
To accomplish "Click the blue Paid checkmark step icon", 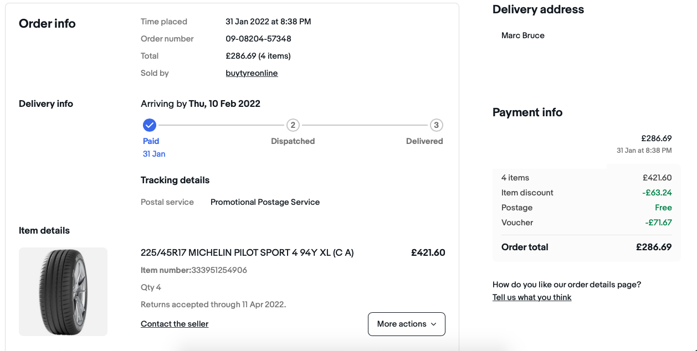I will (150, 125).
